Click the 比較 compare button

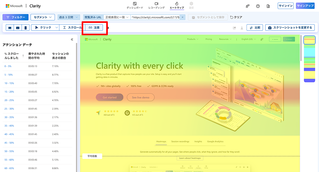click(255, 28)
